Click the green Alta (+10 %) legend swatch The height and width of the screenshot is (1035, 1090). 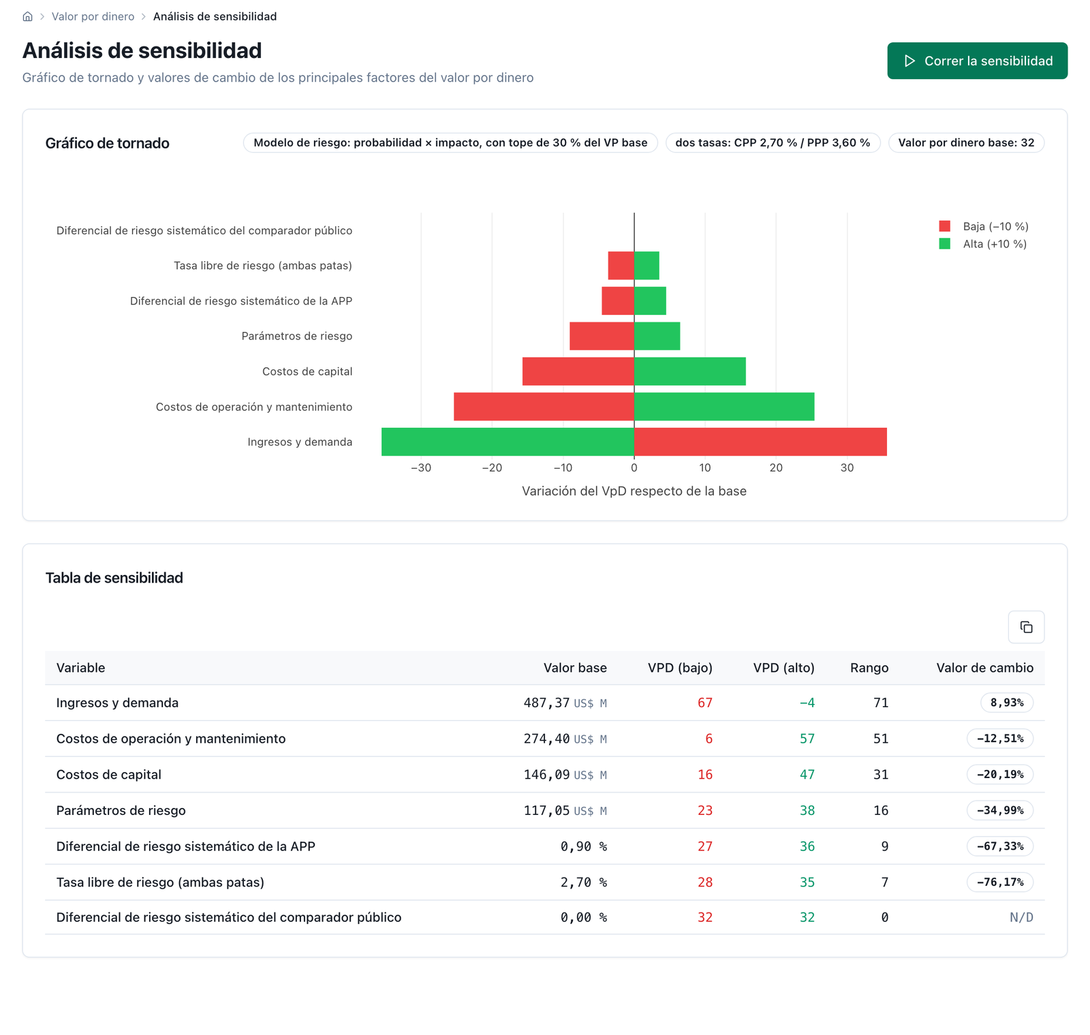pyautogui.click(x=945, y=244)
